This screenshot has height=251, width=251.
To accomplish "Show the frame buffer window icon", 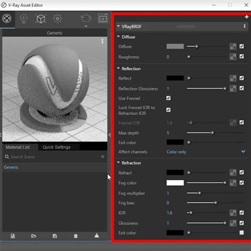I will 103,18.
